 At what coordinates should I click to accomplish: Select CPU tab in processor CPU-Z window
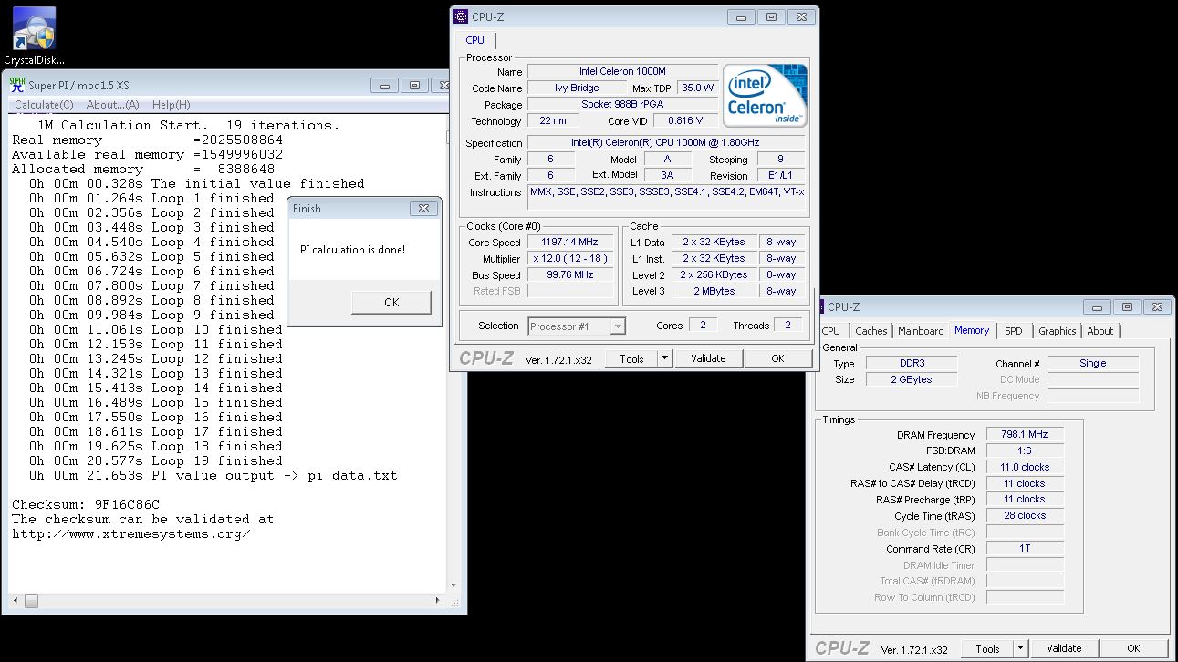475,40
